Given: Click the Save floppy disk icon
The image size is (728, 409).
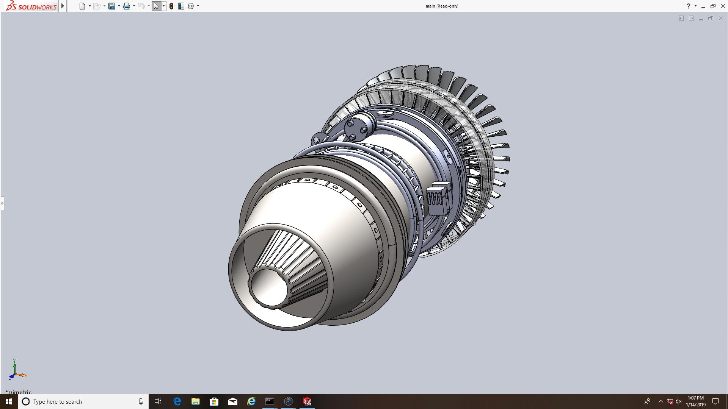Looking at the screenshot, I should [x=111, y=6].
